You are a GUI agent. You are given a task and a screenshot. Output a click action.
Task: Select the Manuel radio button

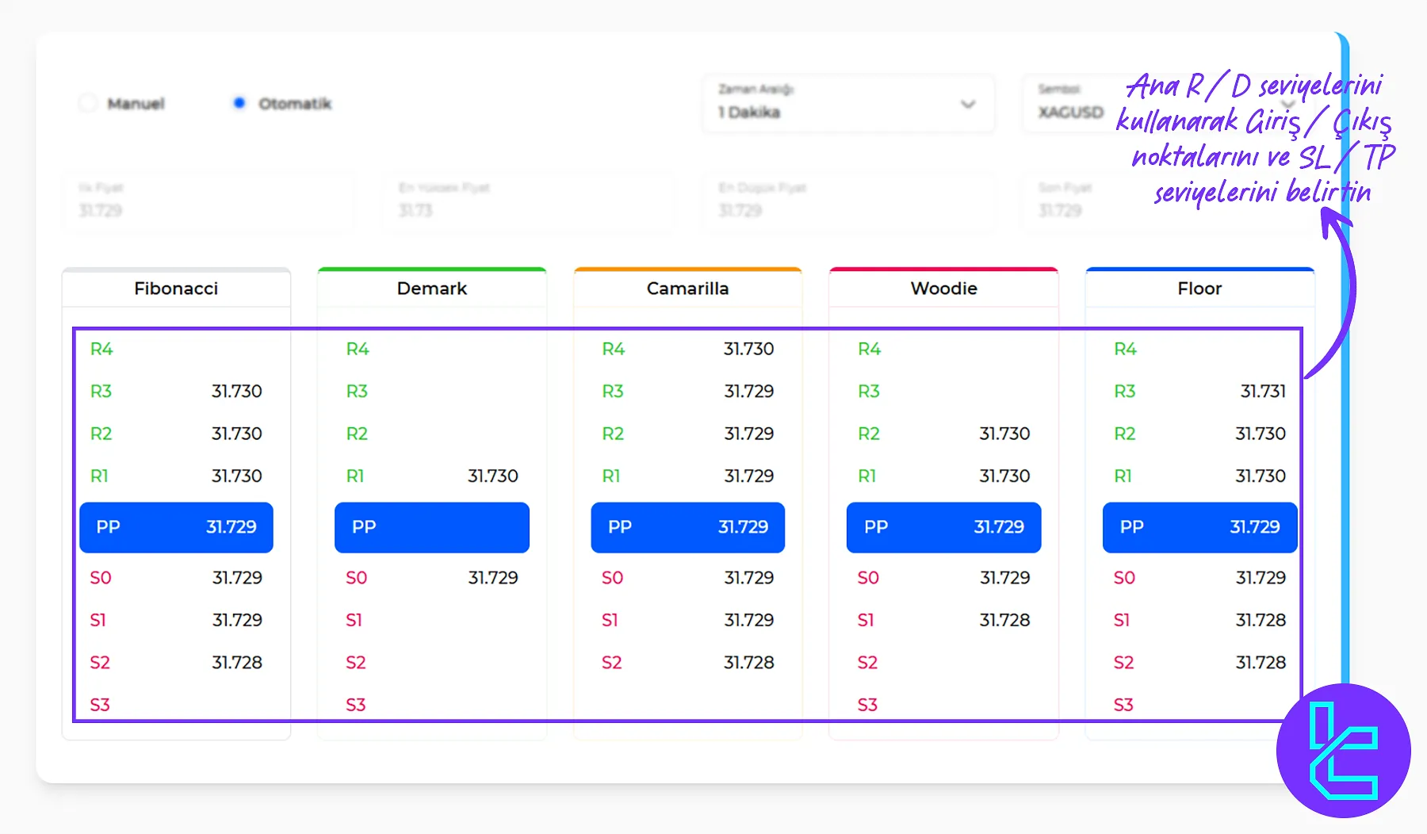tap(88, 103)
